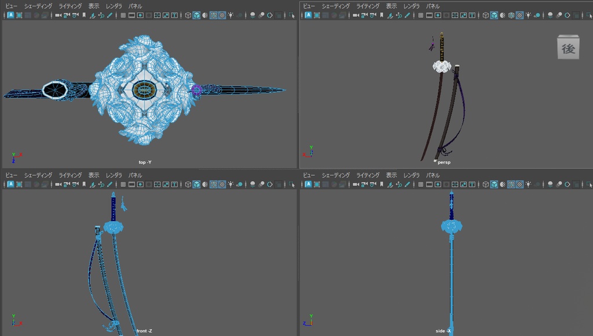Show the resolution gate in persp viewport
The height and width of the screenshot is (336, 593).
click(x=437, y=15)
